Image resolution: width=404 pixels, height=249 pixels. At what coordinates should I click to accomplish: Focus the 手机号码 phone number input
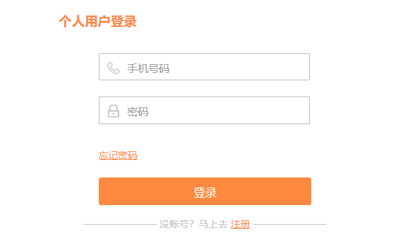pos(204,67)
